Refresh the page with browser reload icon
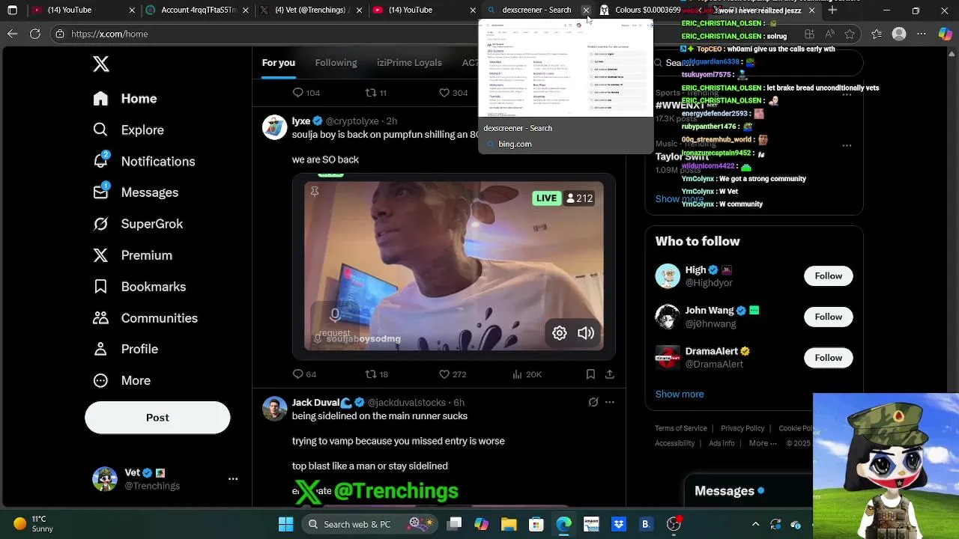The image size is (959, 539). [35, 34]
